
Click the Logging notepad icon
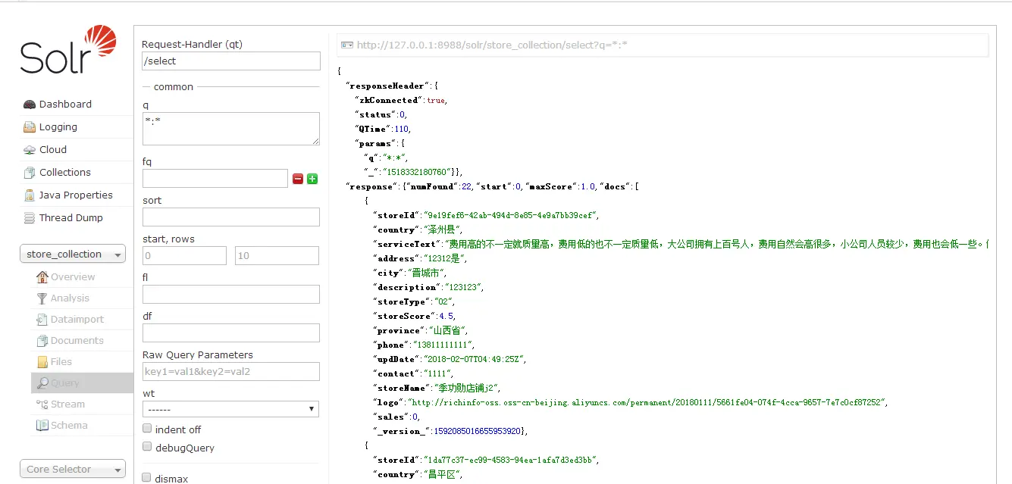tap(30, 127)
